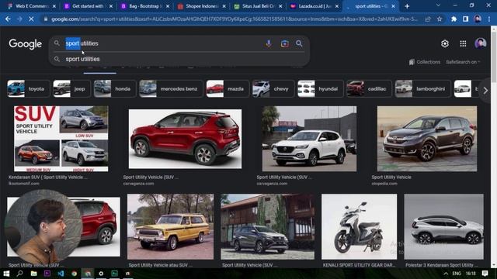
Task: Switch to the Web E Commerce tab
Action: [x=32, y=6]
